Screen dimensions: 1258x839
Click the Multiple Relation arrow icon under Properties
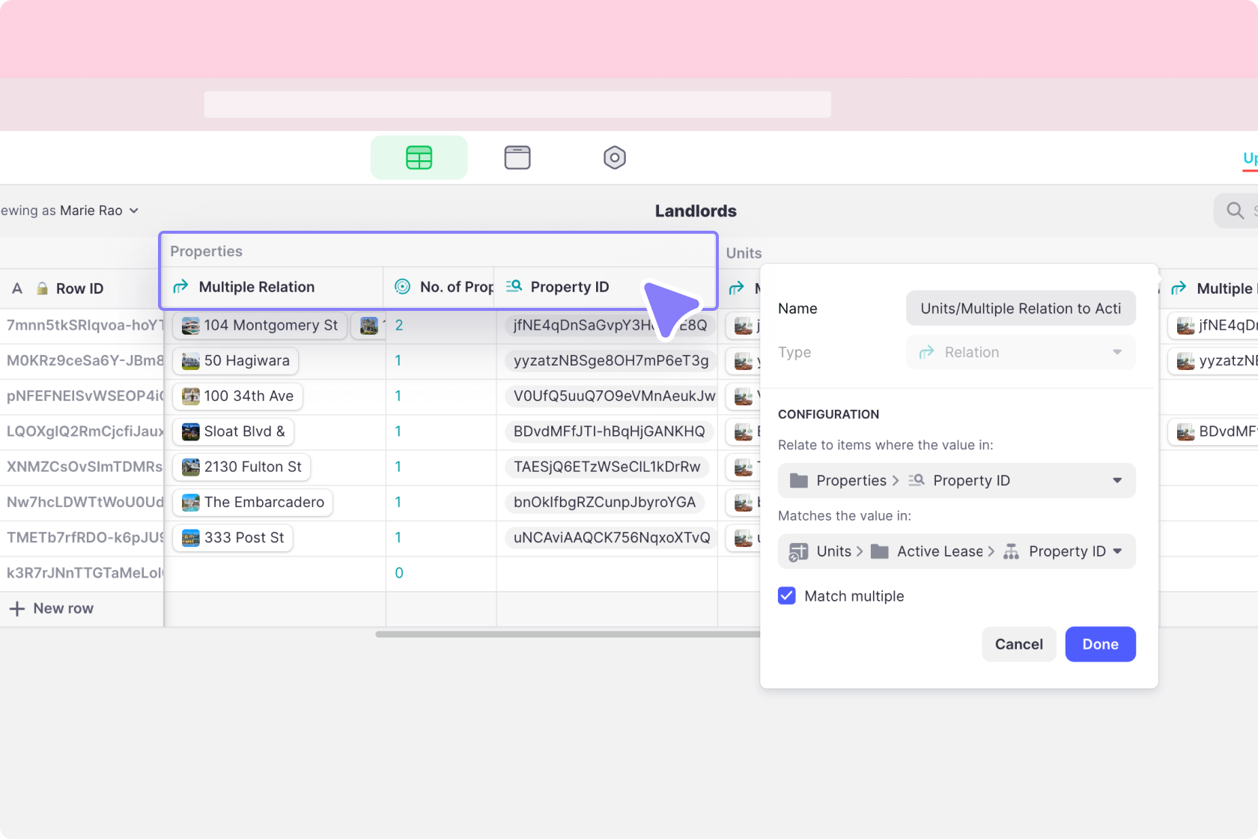(180, 287)
